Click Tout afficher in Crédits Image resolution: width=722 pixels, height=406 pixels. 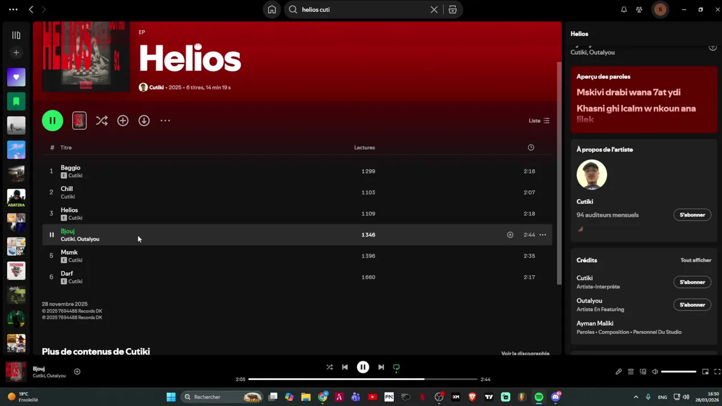click(695, 261)
